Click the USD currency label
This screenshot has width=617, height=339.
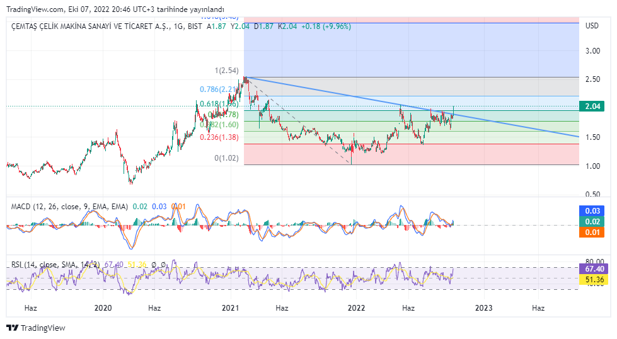tap(592, 26)
